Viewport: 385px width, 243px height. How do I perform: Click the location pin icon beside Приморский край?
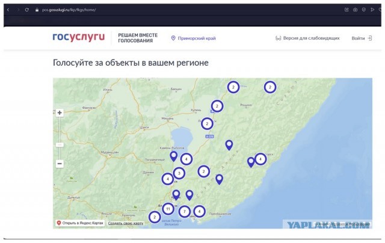(x=173, y=38)
